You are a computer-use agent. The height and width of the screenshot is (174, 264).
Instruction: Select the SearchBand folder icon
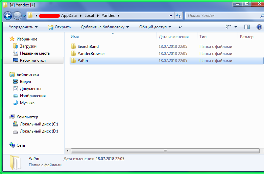[73, 46]
